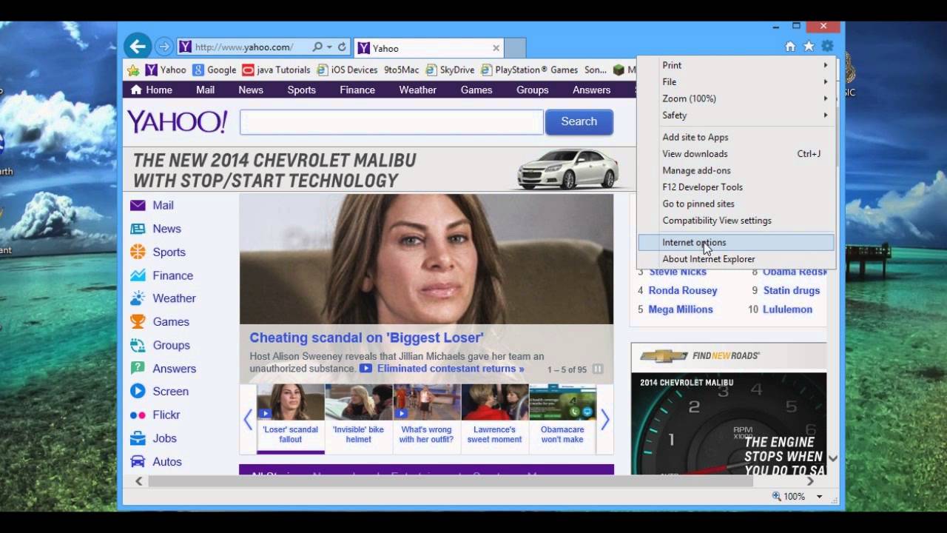This screenshot has height=533, width=947.
Task: Select Compatibility View settings
Action: coord(736,221)
